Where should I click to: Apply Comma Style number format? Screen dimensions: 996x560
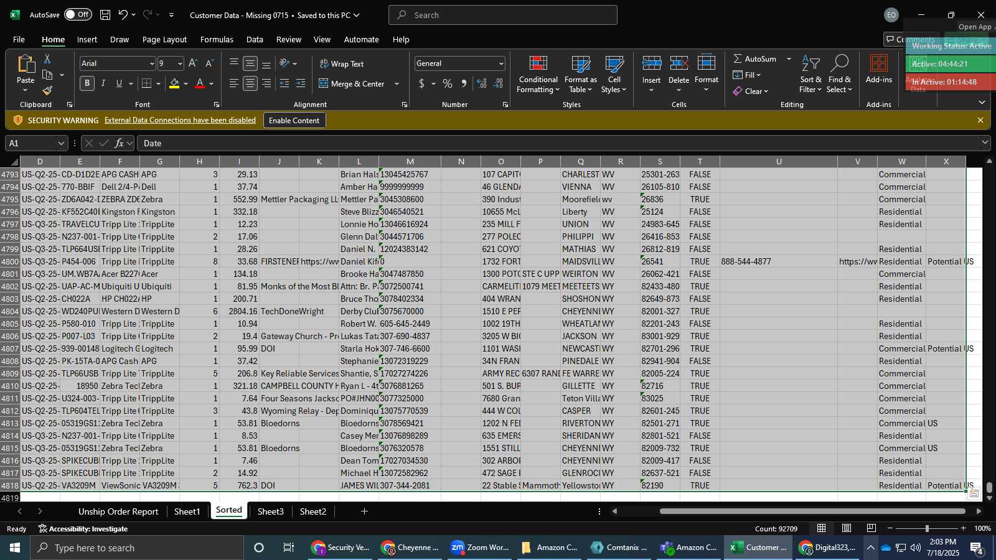[x=464, y=83]
